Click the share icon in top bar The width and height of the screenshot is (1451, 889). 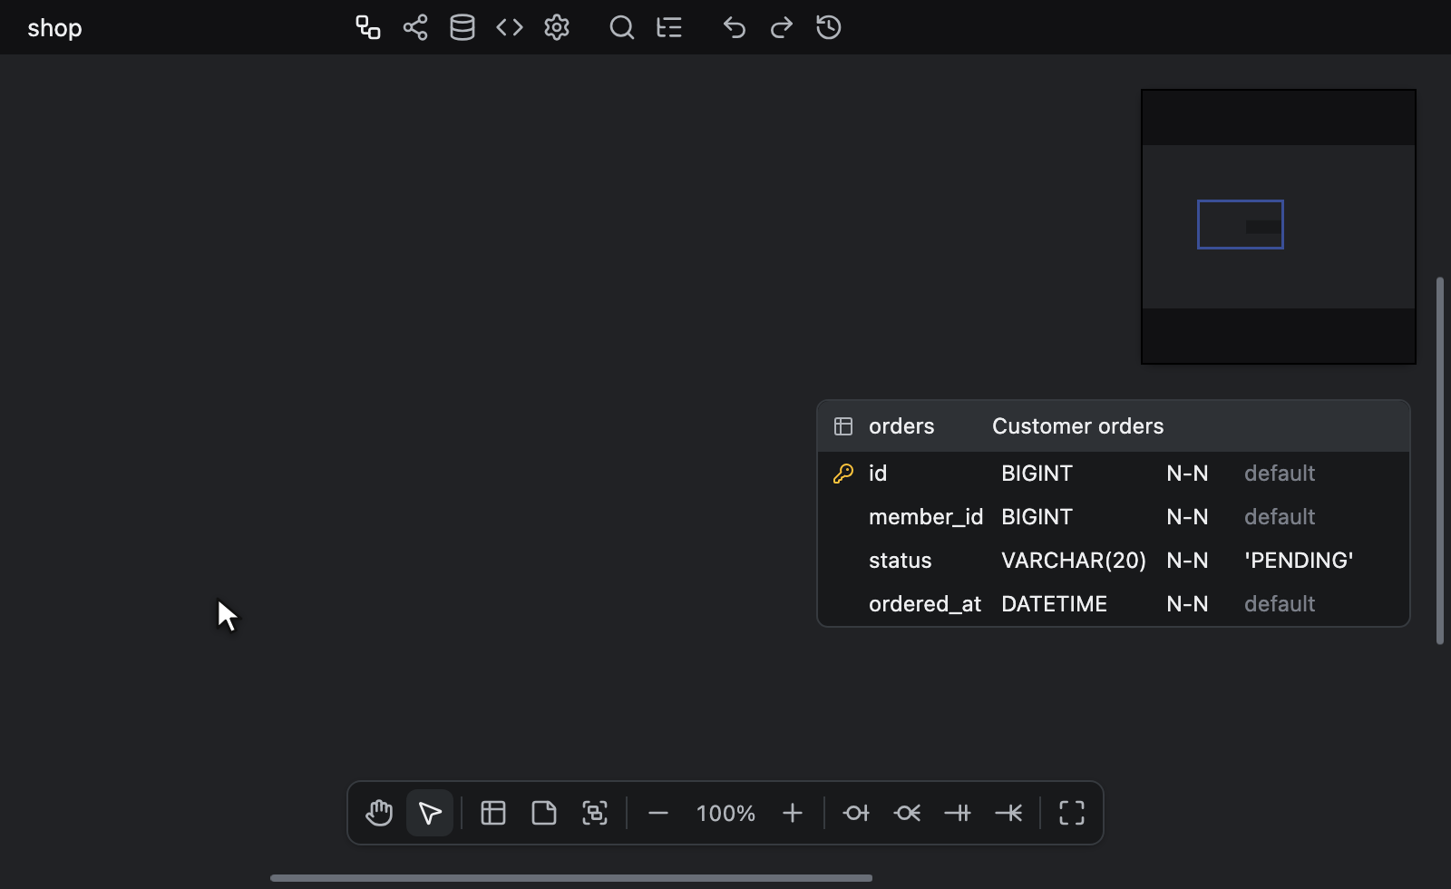(x=415, y=27)
